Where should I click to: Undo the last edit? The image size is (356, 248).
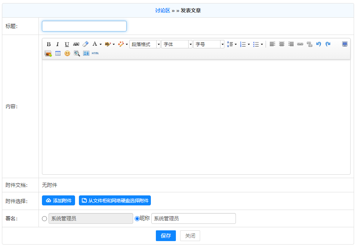click(319, 44)
